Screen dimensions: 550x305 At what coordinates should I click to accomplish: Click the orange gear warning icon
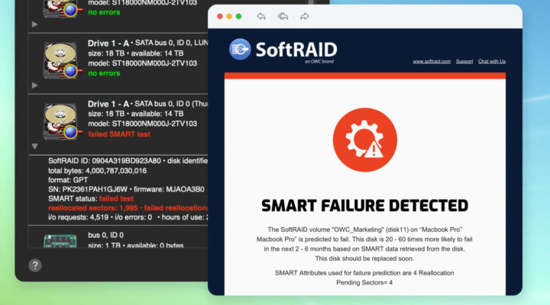[365, 140]
